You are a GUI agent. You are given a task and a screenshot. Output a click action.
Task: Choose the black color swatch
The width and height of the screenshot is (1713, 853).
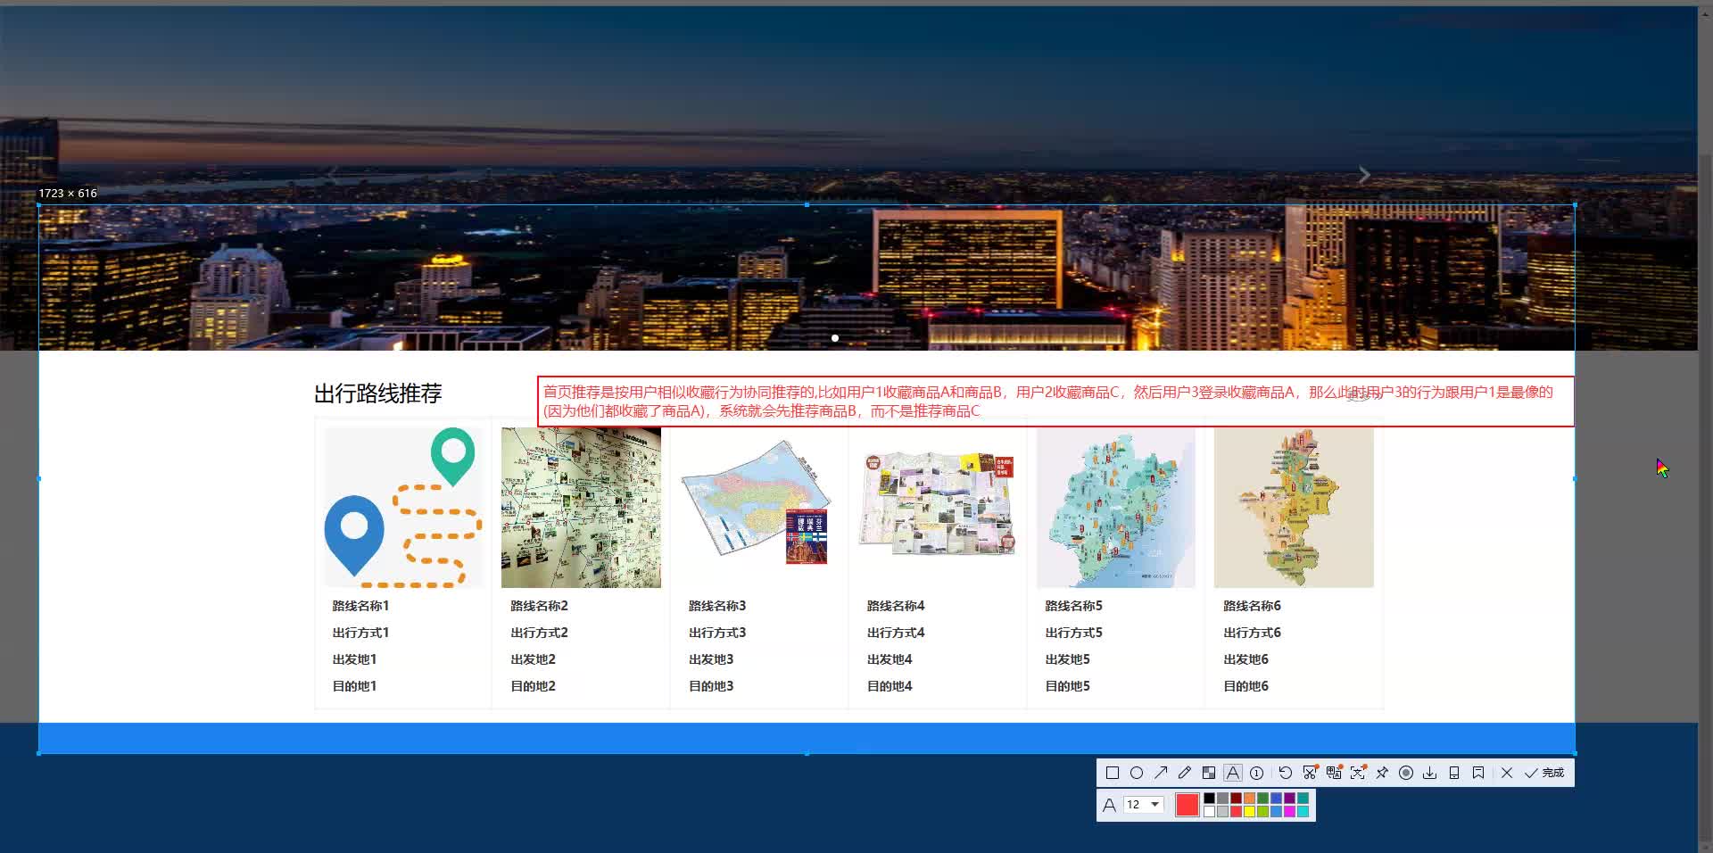coord(1209,799)
